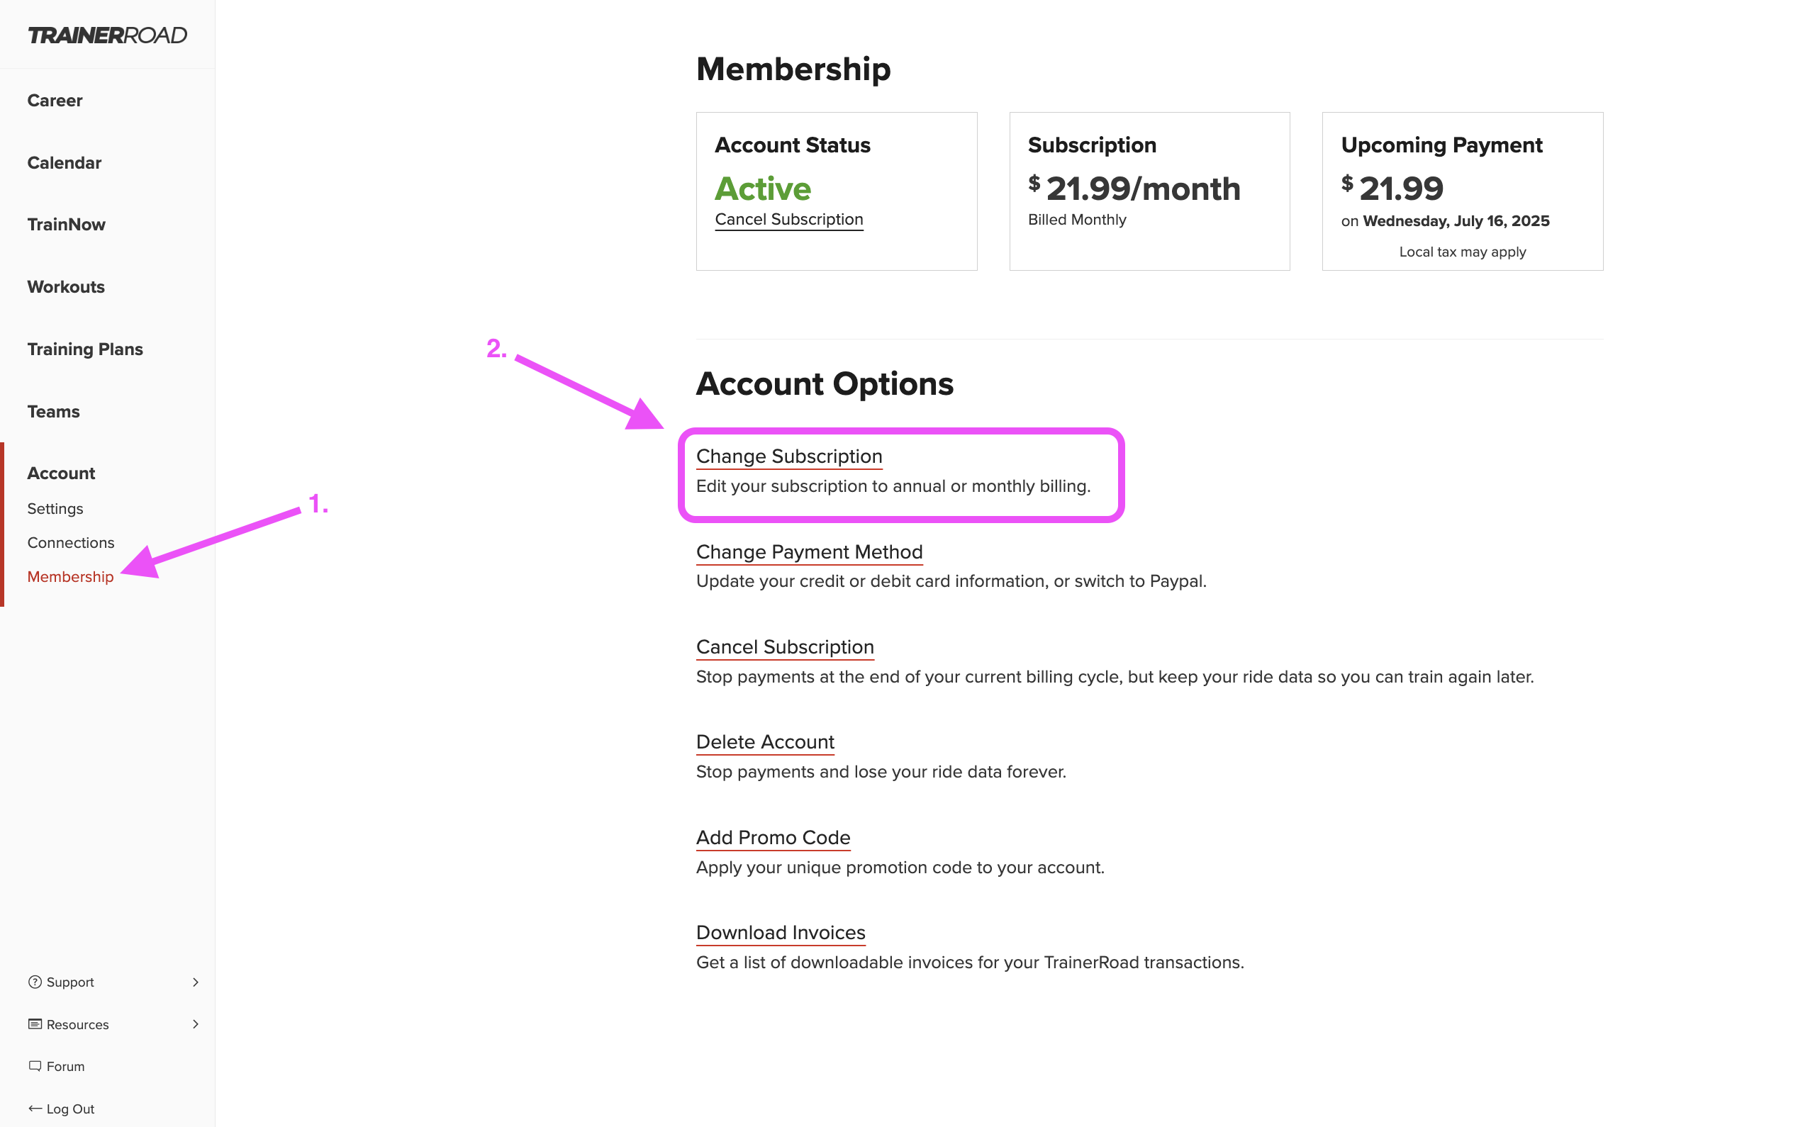
Task: Open the Calendar section
Action: coord(64,162)
